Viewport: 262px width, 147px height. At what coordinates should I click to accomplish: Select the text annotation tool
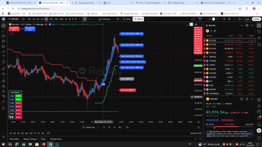pyautogui.click(x=4, y=57)
